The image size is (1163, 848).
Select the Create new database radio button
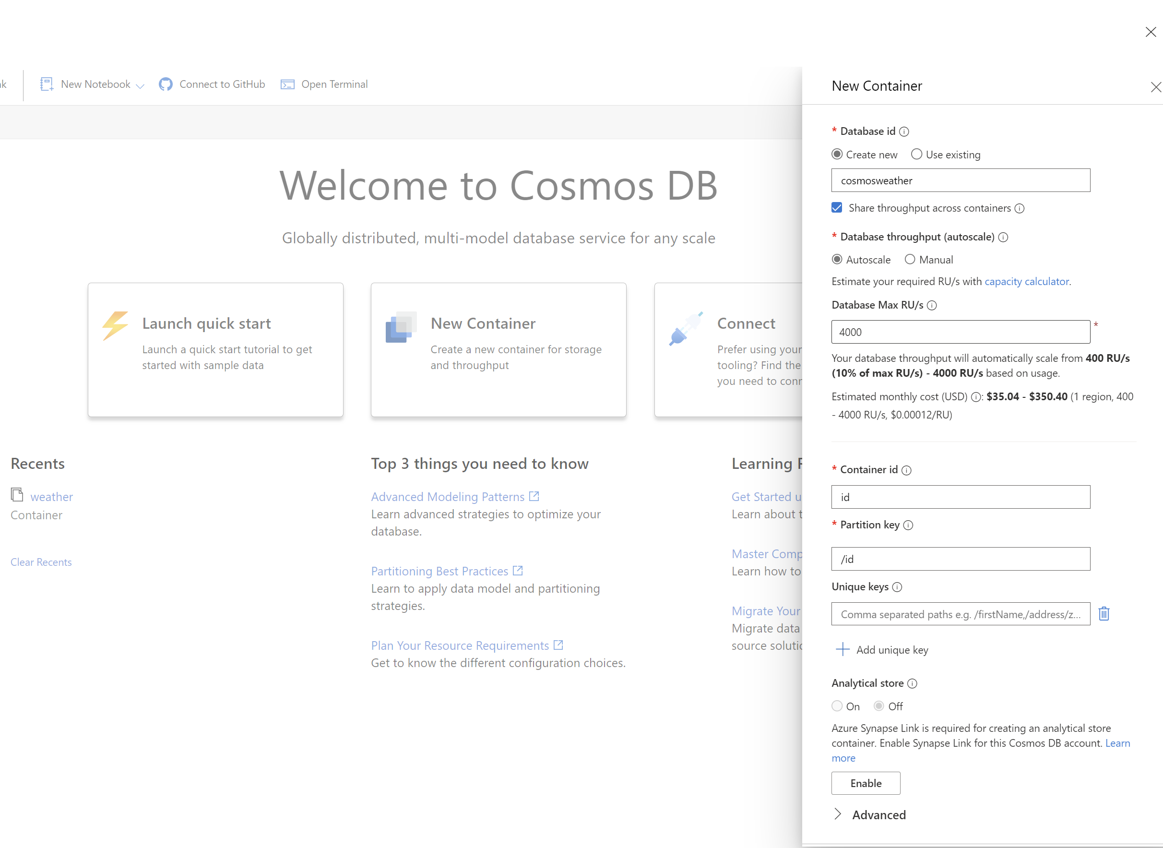pyautogui.click(x=837, y=154)
